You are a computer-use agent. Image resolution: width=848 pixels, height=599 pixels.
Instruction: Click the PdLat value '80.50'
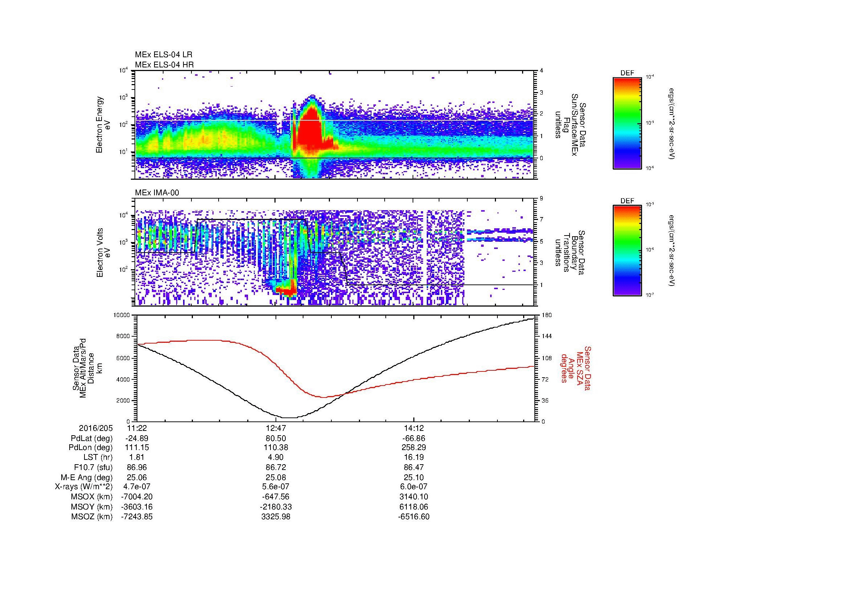(276, 438)
